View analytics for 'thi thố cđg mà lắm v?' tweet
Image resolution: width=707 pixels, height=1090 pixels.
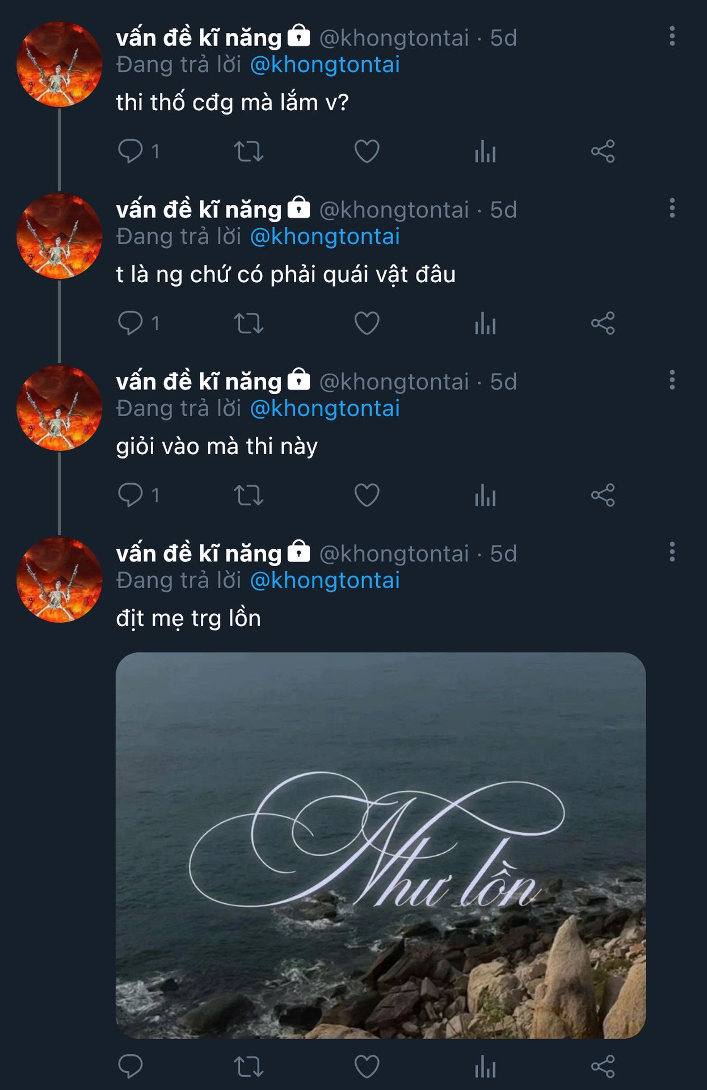pyautogui.click(x=485, y=152)
